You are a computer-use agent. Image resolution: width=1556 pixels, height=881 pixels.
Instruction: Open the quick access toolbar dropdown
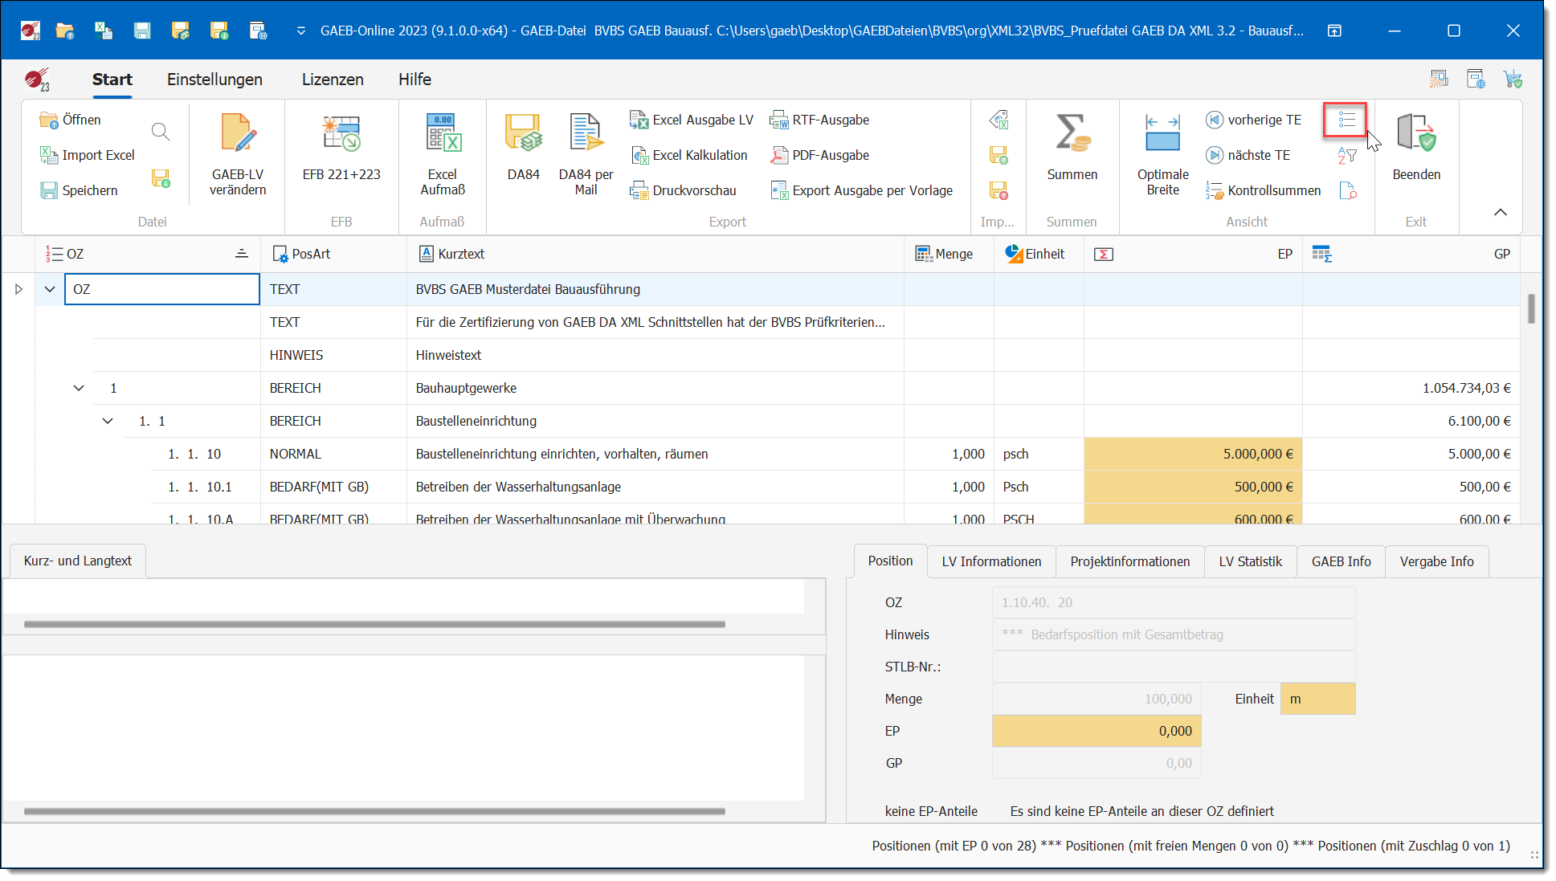(301, 31)
